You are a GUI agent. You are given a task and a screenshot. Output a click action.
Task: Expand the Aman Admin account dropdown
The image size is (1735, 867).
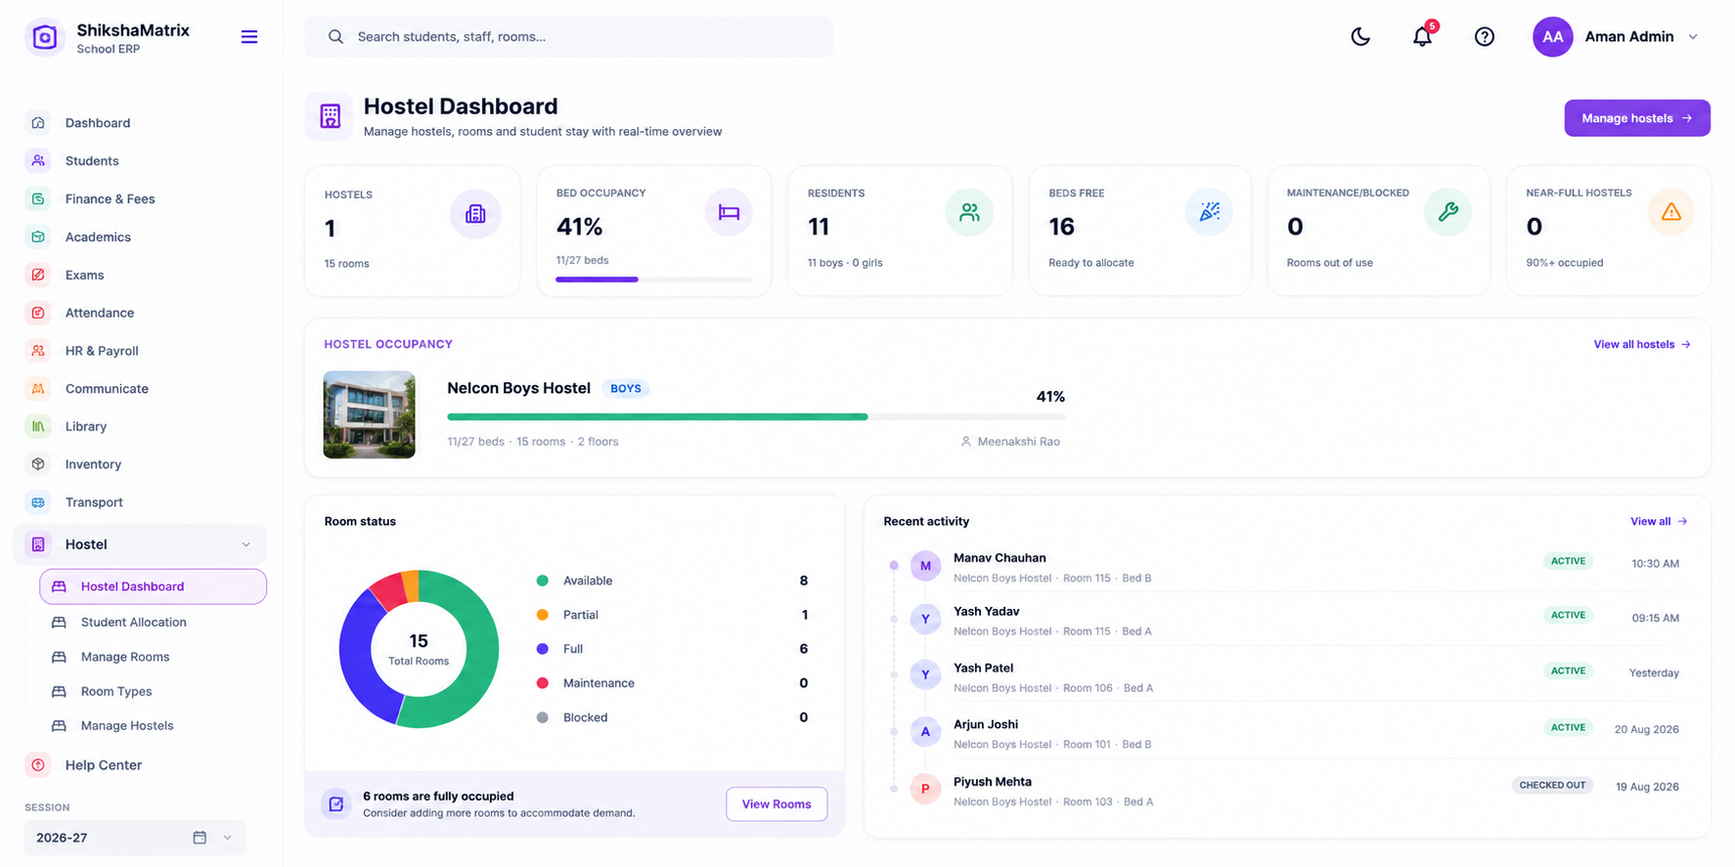pos(1693,37)
